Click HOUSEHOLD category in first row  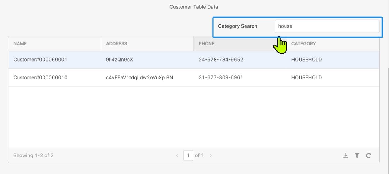tap(306, 60)
